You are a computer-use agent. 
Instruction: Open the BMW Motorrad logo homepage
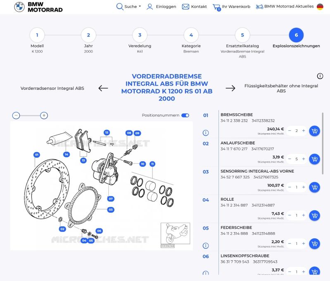(38, 7)
